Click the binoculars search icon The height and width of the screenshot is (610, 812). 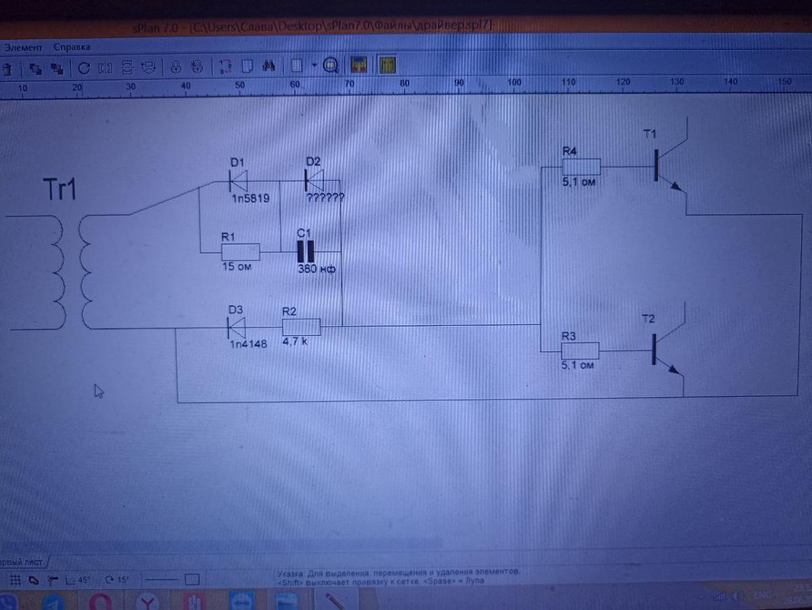(x=268, y=66)
